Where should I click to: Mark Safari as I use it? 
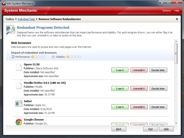point(120,107)
